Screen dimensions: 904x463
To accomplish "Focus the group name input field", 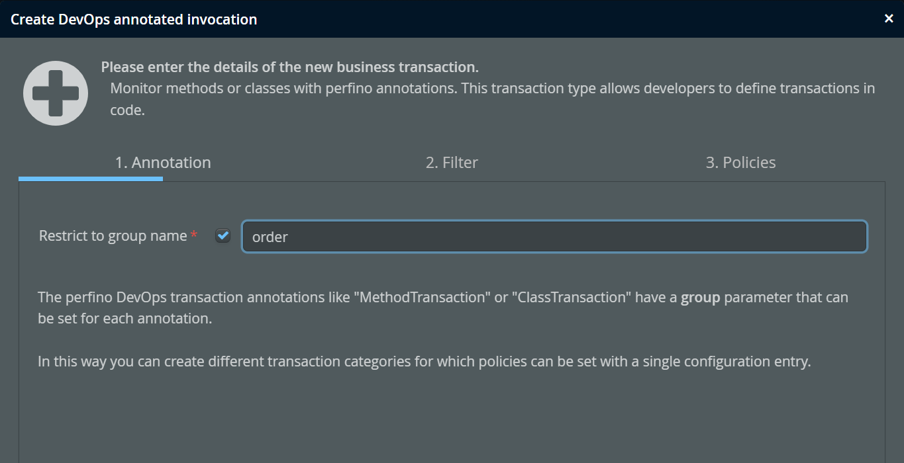I will (554, 237).
